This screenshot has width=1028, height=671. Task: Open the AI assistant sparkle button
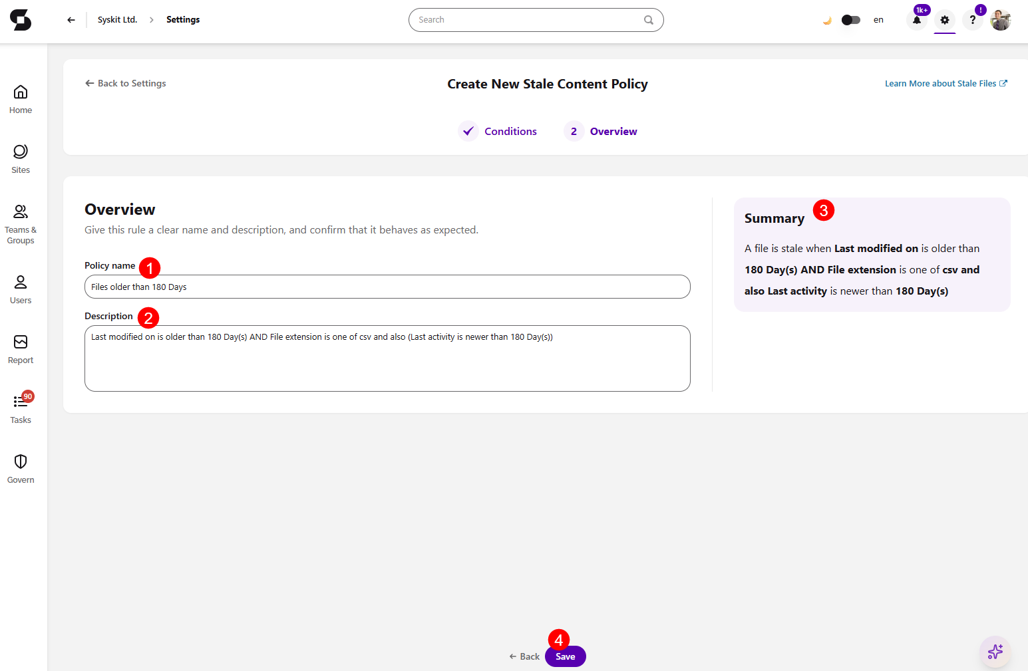pyautogui.click(x=995, y=652)
